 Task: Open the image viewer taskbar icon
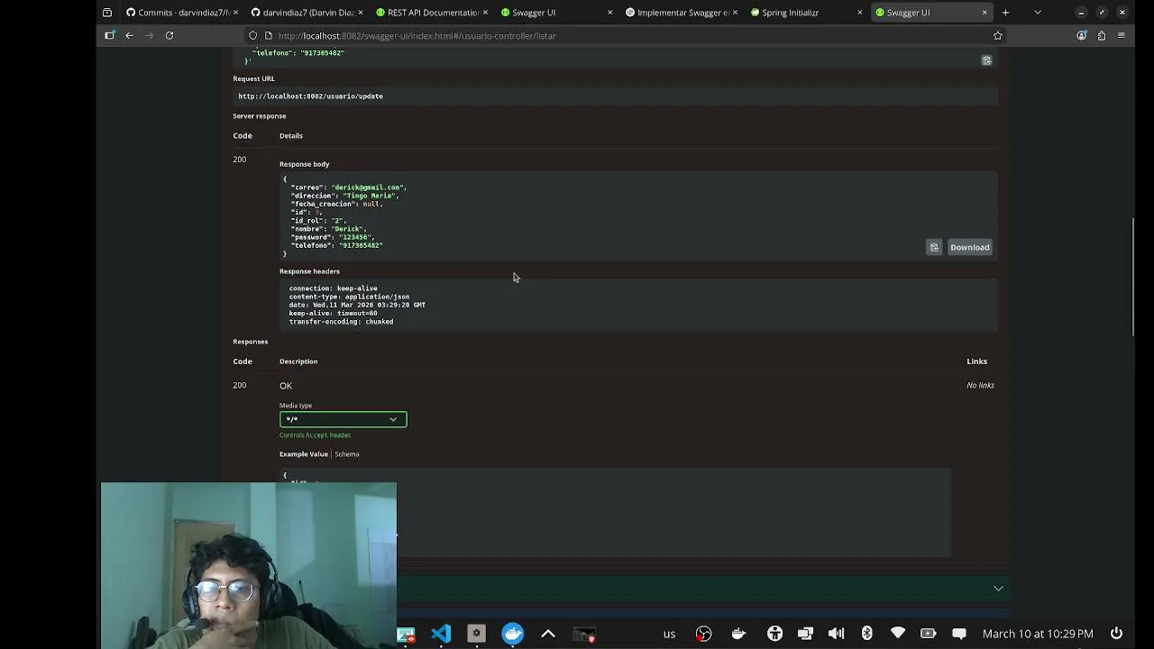click(x=406, y=634)
